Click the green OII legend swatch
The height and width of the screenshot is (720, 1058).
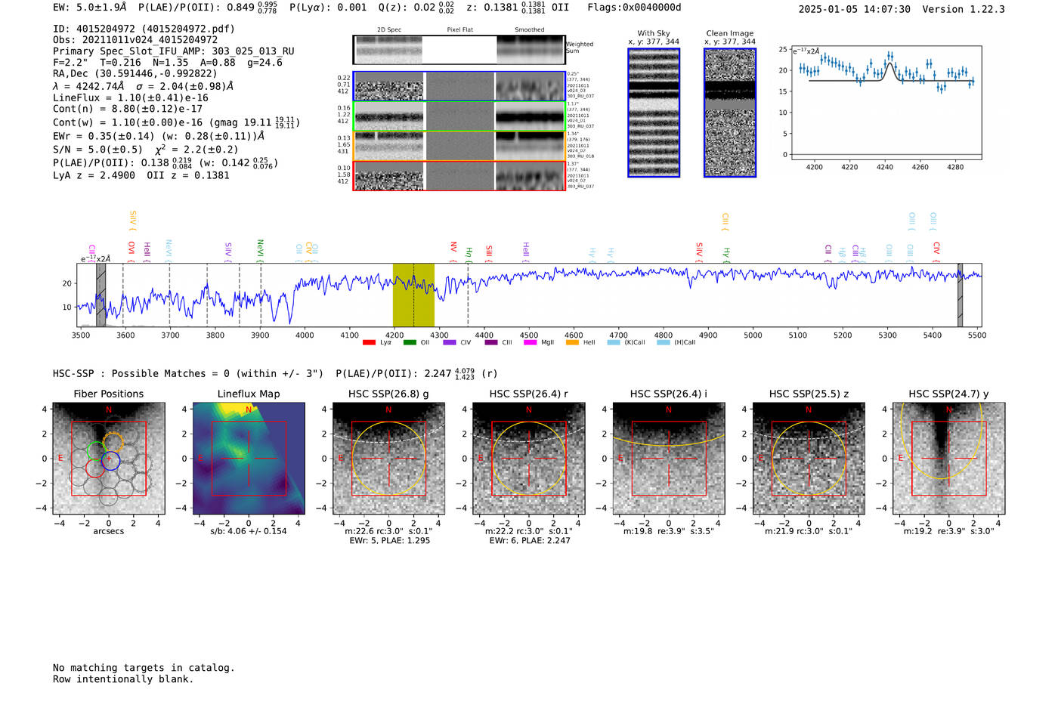(x=410, y=342)
